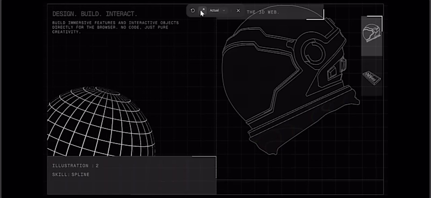Click the DESIGN. BUILD. INTERACT. heading

pyautogui.click(x=95, y=14)
